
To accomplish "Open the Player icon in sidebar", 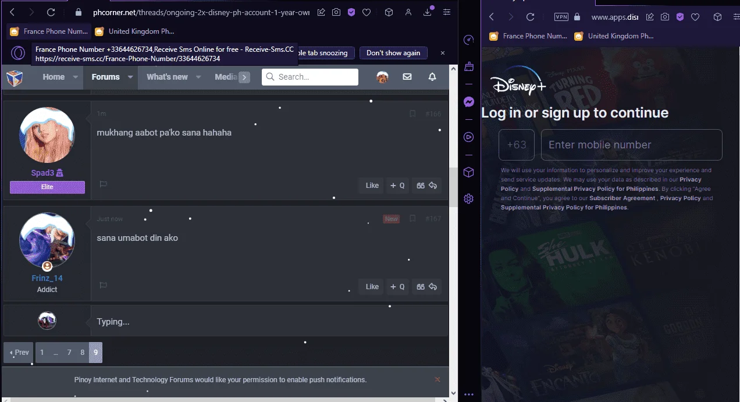I will (x=469, y=137).
